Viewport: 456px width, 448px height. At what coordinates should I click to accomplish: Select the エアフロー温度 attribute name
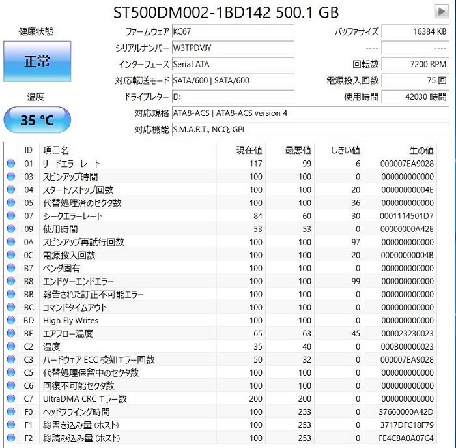tap(68, 334)
